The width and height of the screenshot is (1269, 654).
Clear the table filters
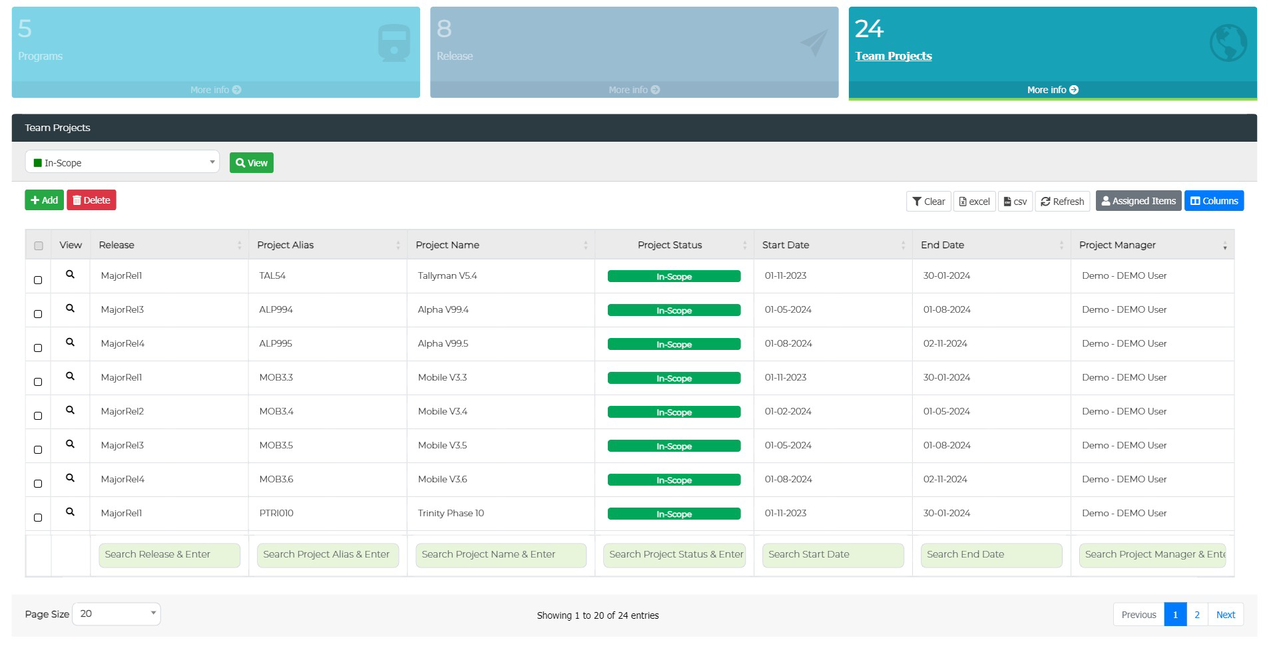pyautogui.click(x=929, y=201)
